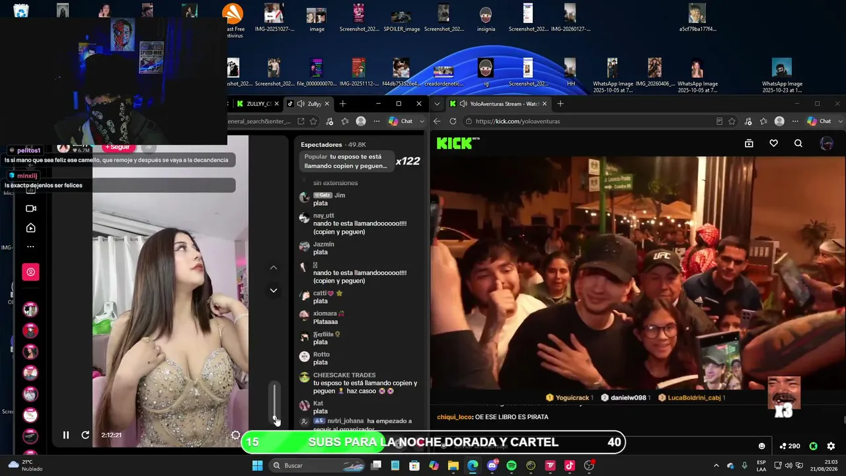
Task: Click the Windows Start button
Action: pos(258,465)
